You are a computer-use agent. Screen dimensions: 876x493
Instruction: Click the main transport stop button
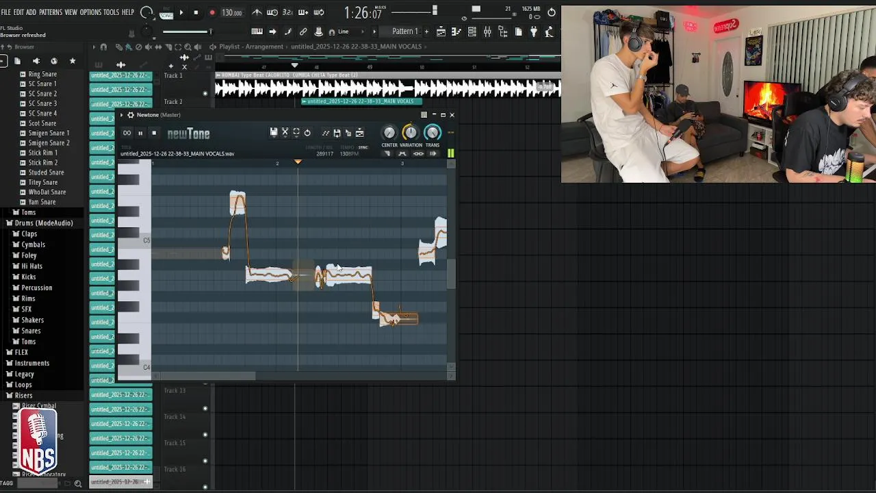tap(196, 12)
